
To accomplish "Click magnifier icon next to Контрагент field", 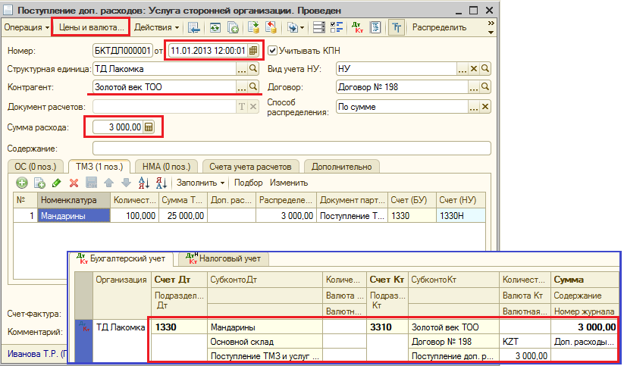I will (x=254, y=87).
